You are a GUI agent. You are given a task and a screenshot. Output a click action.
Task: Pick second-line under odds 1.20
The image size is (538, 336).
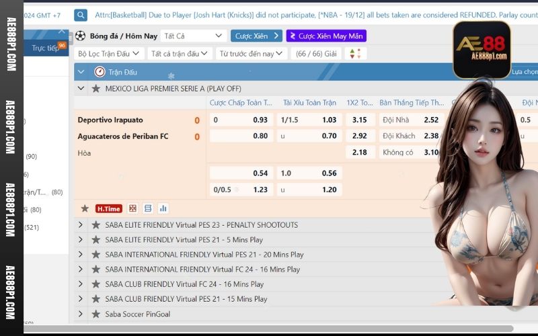[x=309, y=190]
